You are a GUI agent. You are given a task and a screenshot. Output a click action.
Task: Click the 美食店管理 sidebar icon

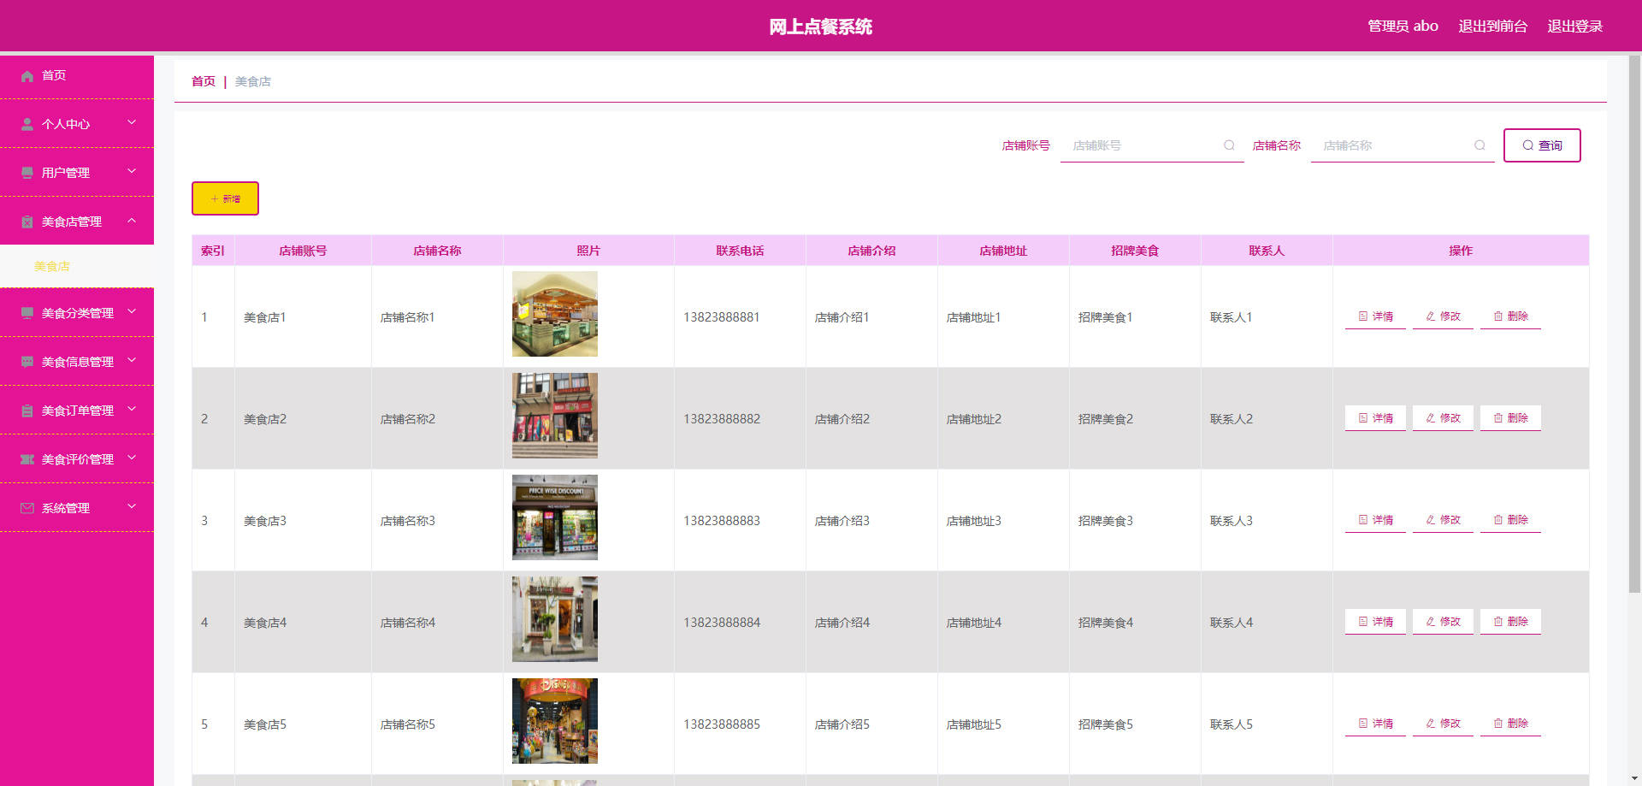(27, 222)
